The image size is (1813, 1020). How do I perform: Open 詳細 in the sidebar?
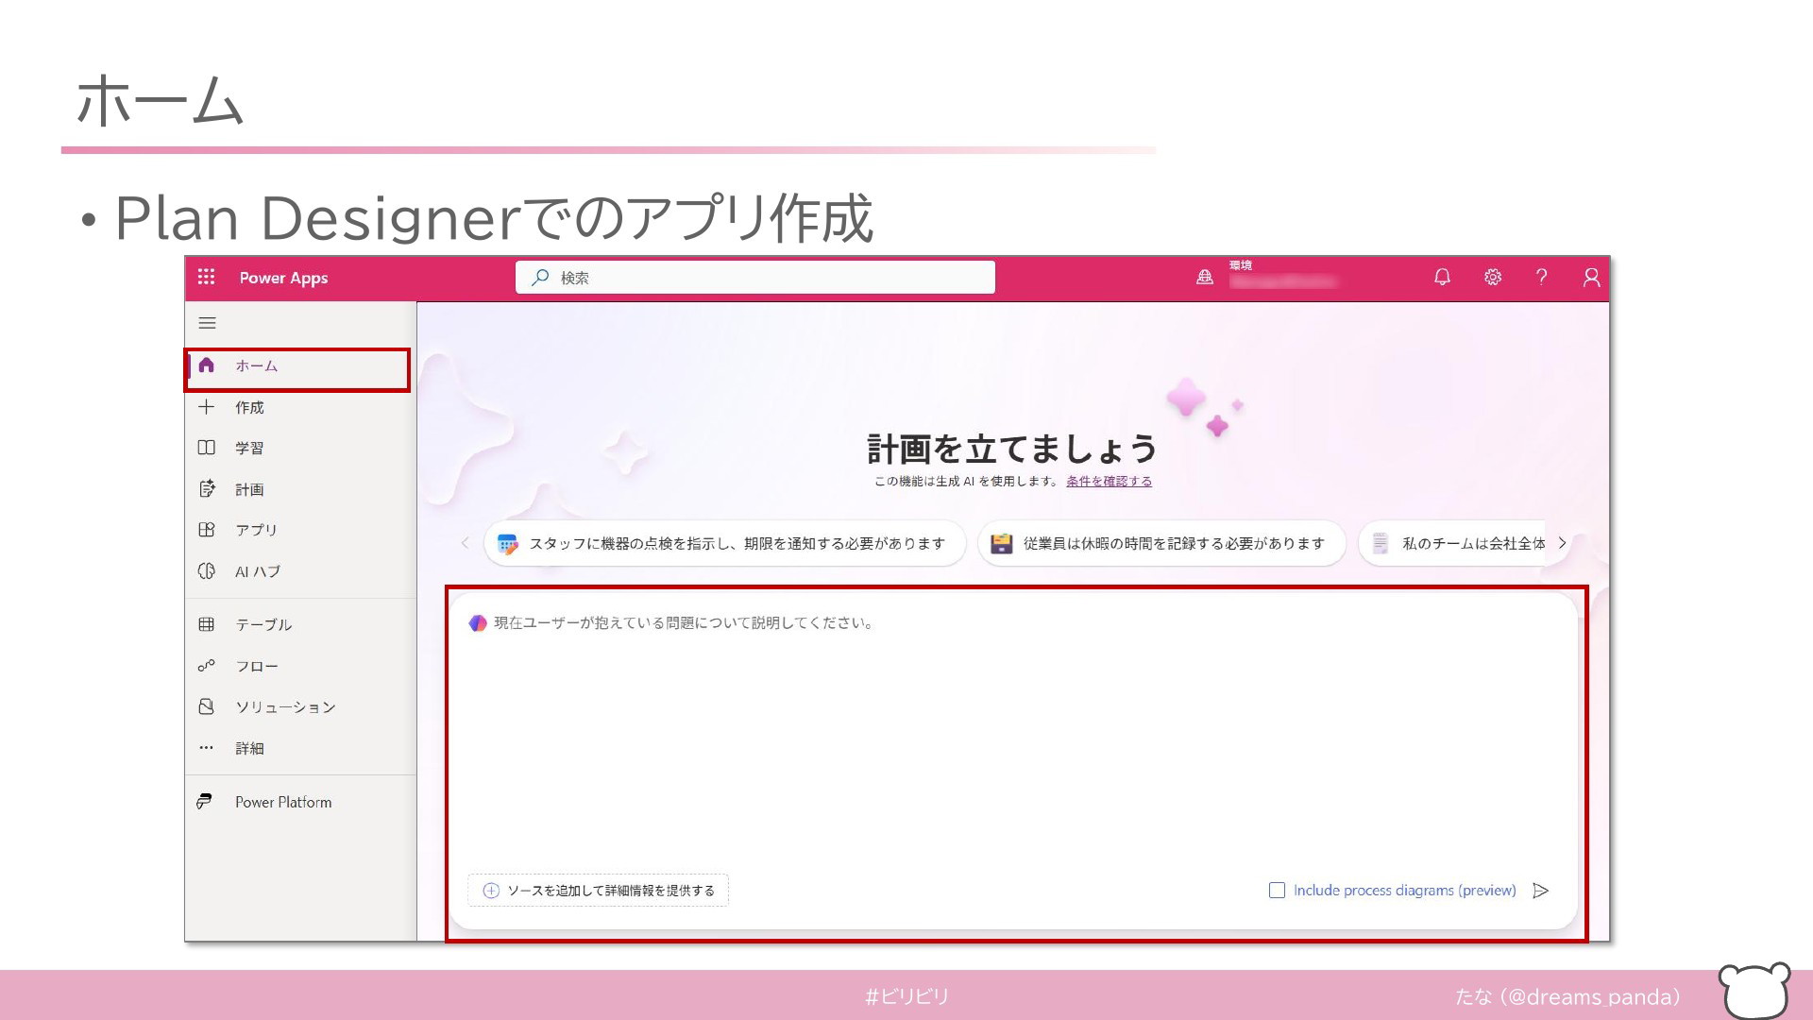click(300, 748)
